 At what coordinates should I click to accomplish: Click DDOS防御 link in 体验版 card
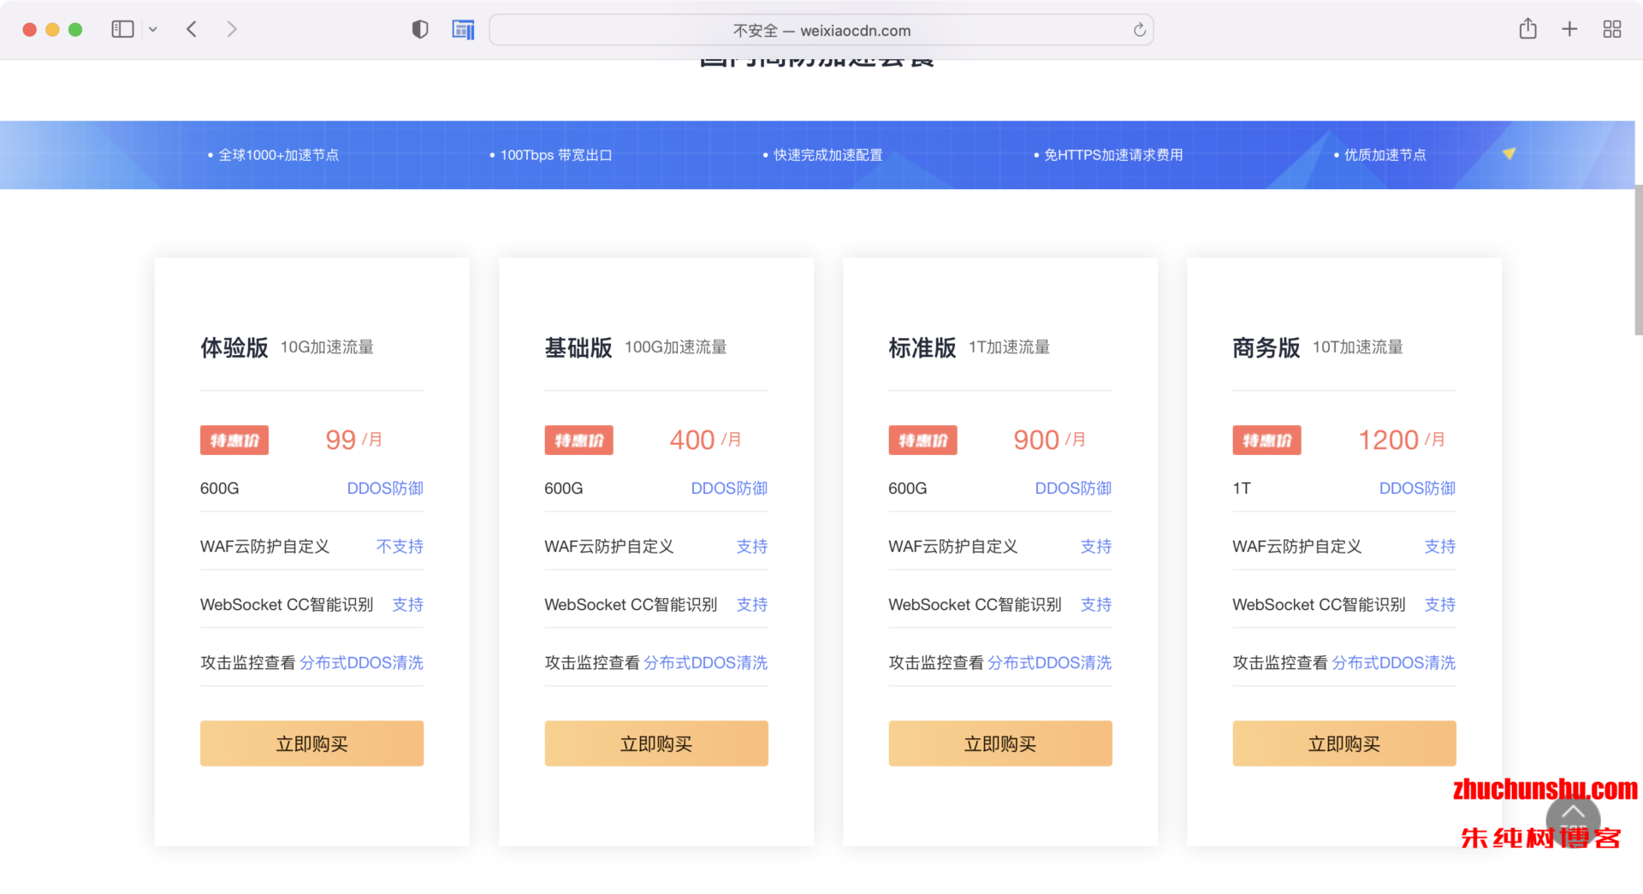(385, 488)
